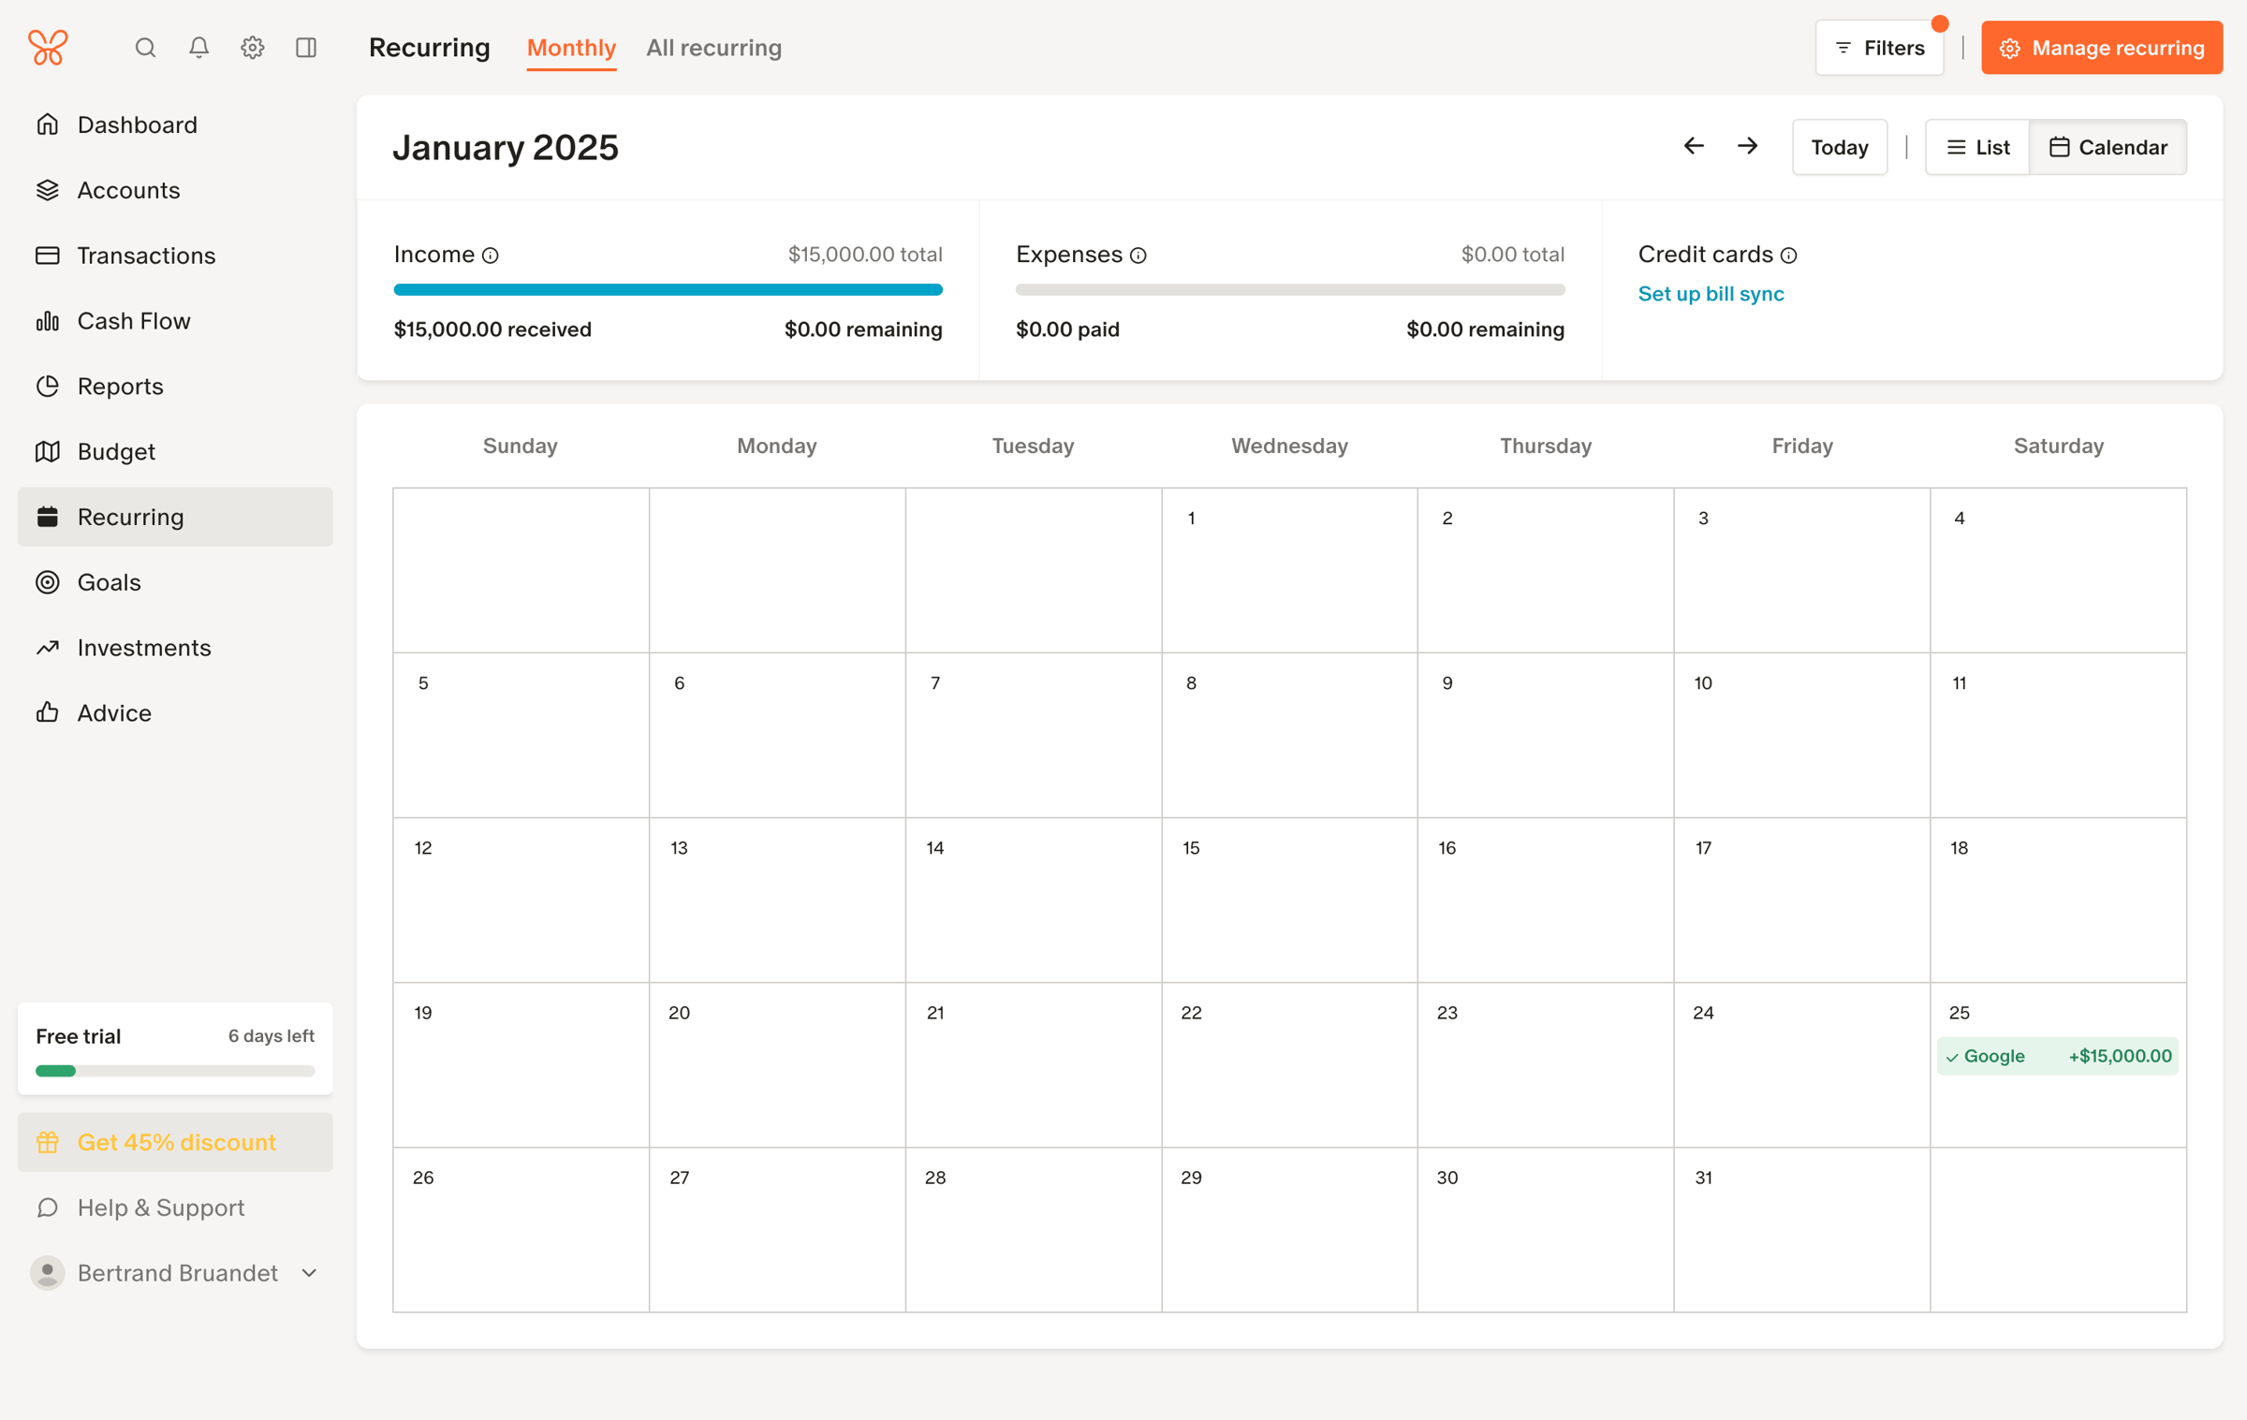Click the Help & Support chat icon
The height and width of the screenshot is (1420, 2247).
[48, 1208]
